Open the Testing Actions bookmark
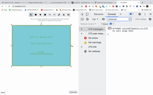This screenshot has width=153, height=95. click(65, 10)
